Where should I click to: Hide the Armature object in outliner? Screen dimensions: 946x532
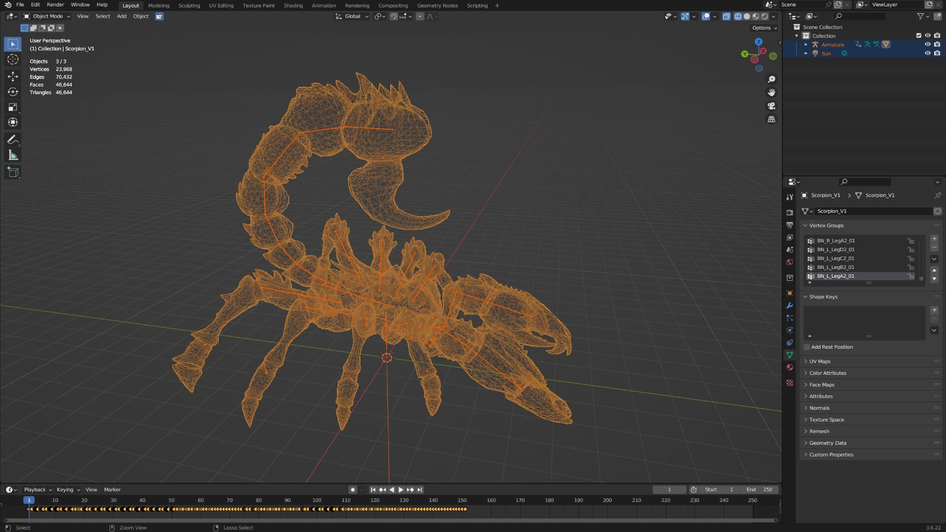pyautogui.click(x=927, y=44)
